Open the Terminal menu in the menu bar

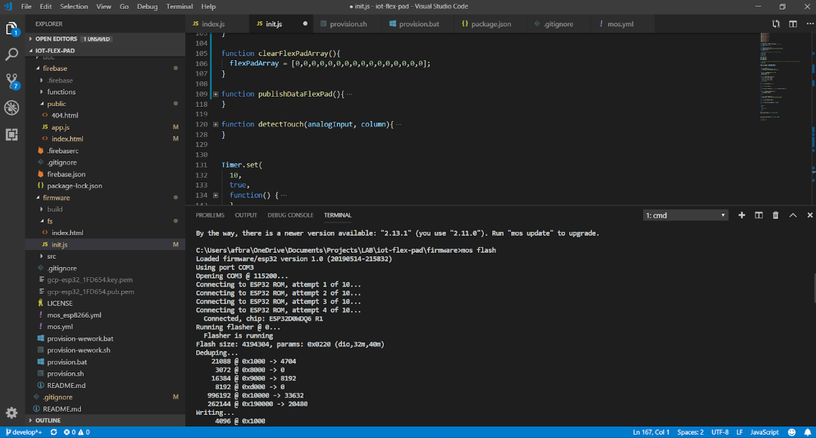tap(179, 6)
